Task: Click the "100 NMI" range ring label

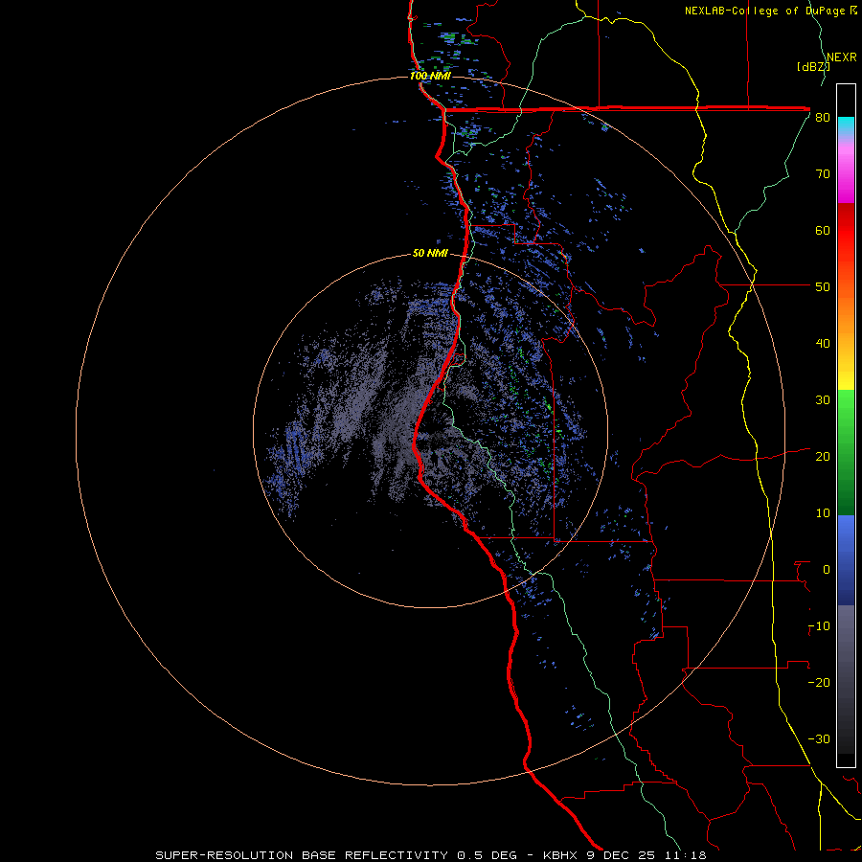Action: [x=430, y=76]
